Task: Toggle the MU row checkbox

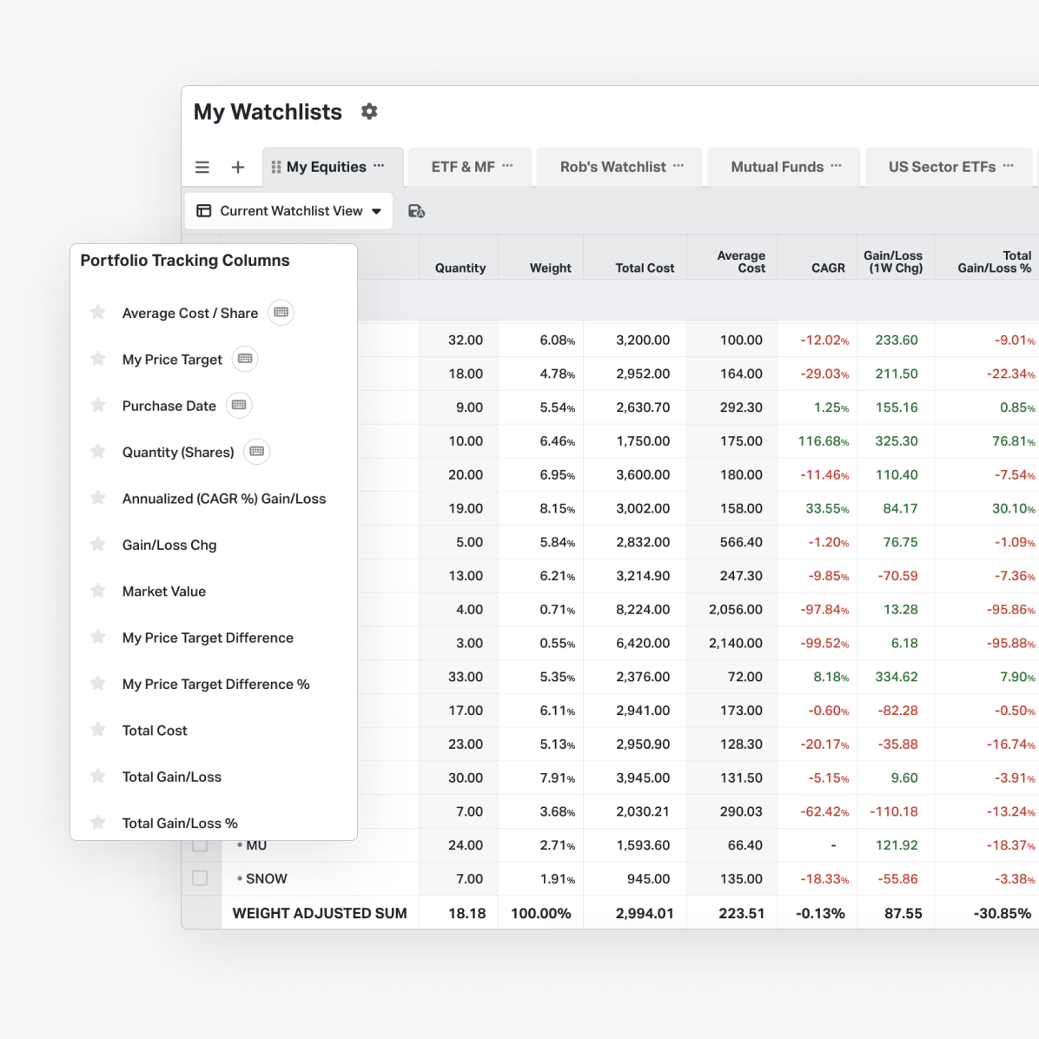Action: click(x=200, y=845)
